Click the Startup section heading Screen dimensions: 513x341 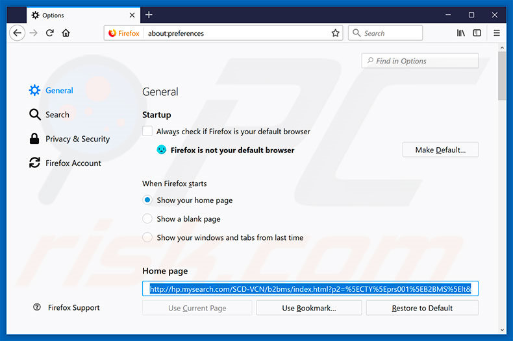tap(156, 115)
